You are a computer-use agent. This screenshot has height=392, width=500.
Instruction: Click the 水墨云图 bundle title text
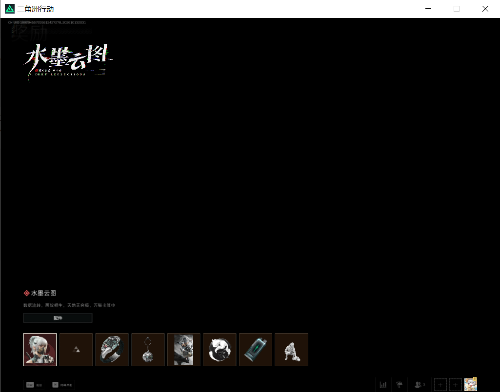point(44,293)
